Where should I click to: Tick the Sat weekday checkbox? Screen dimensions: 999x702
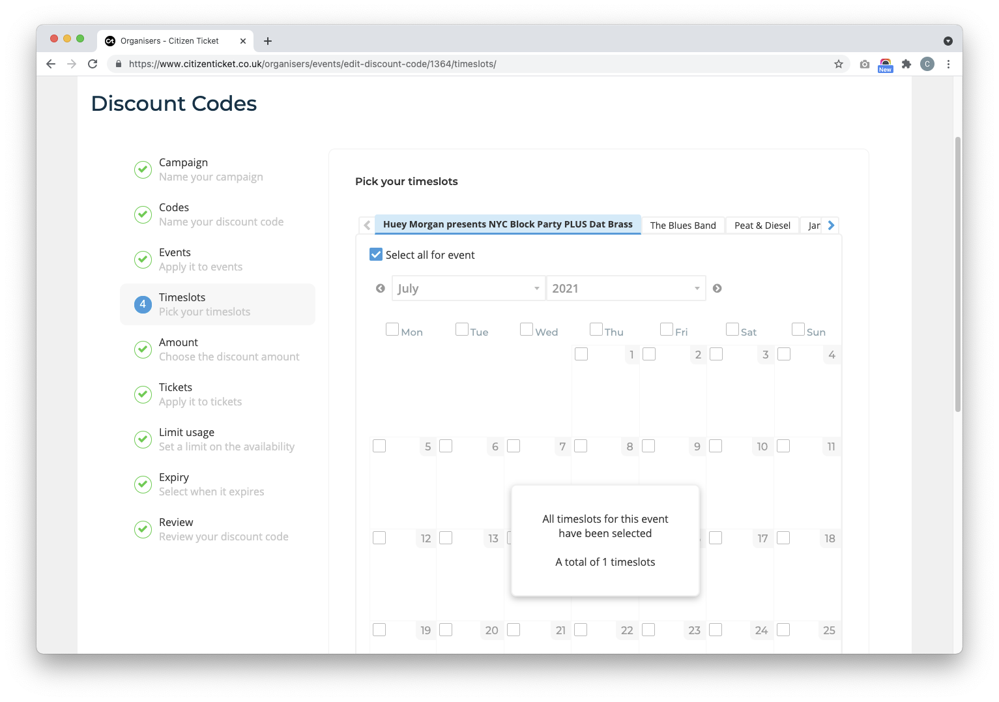[x=732, y=329]
